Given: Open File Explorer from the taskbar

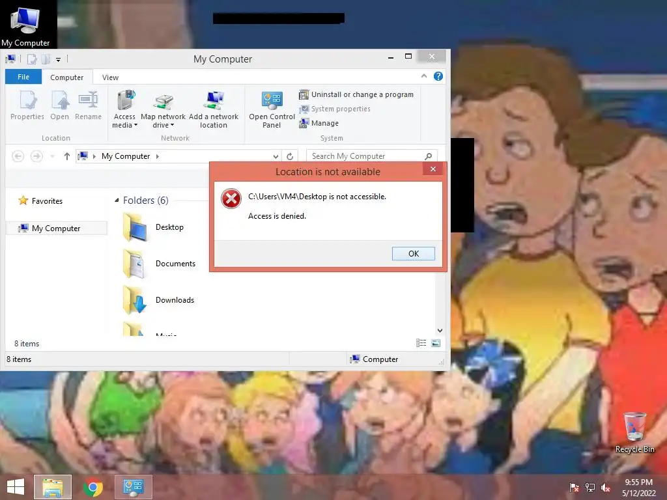Looking at the screenshot, I should 53,487.
